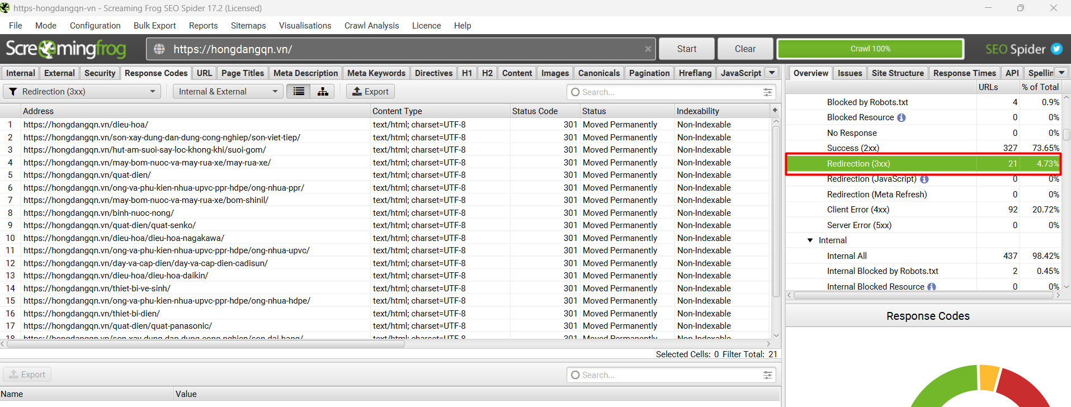The height and width of the screenshot is (407, 1071).
Task: Click the frog app icon in title bar
Action: coord(5,8)
